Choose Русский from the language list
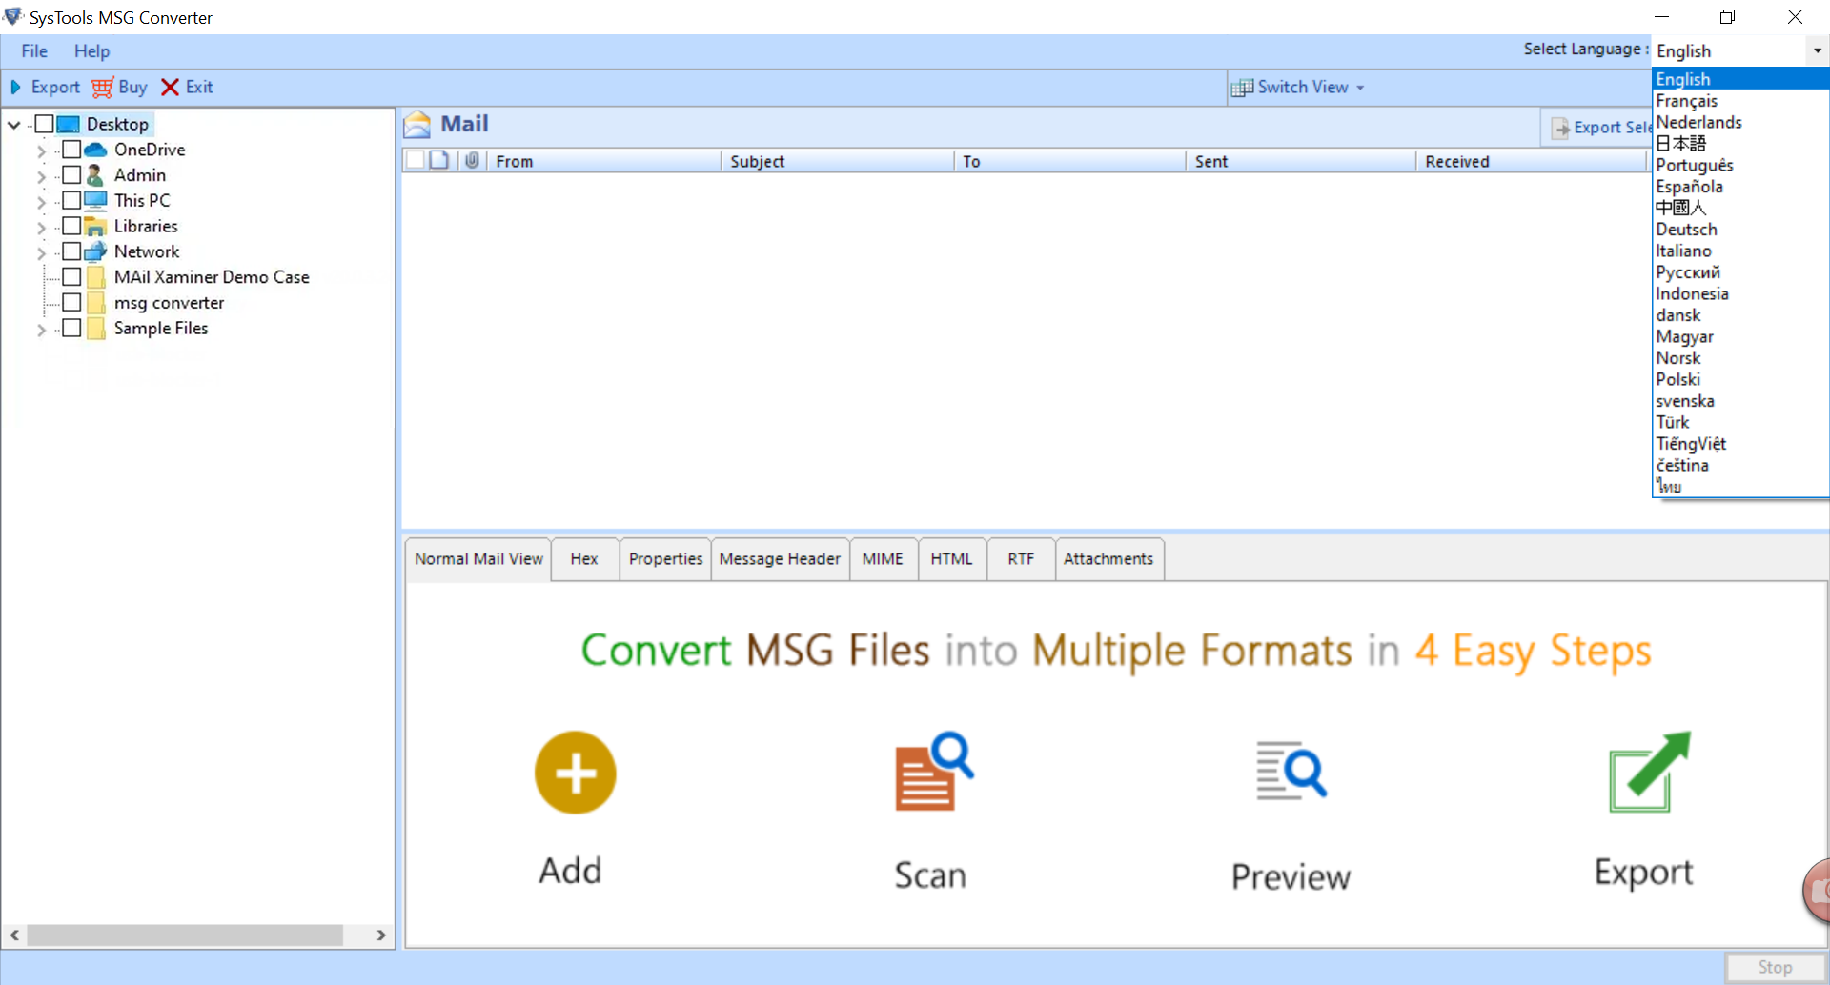This screenshot has height=985, width=1830. pyautogui.click(x=1740, y=272)
